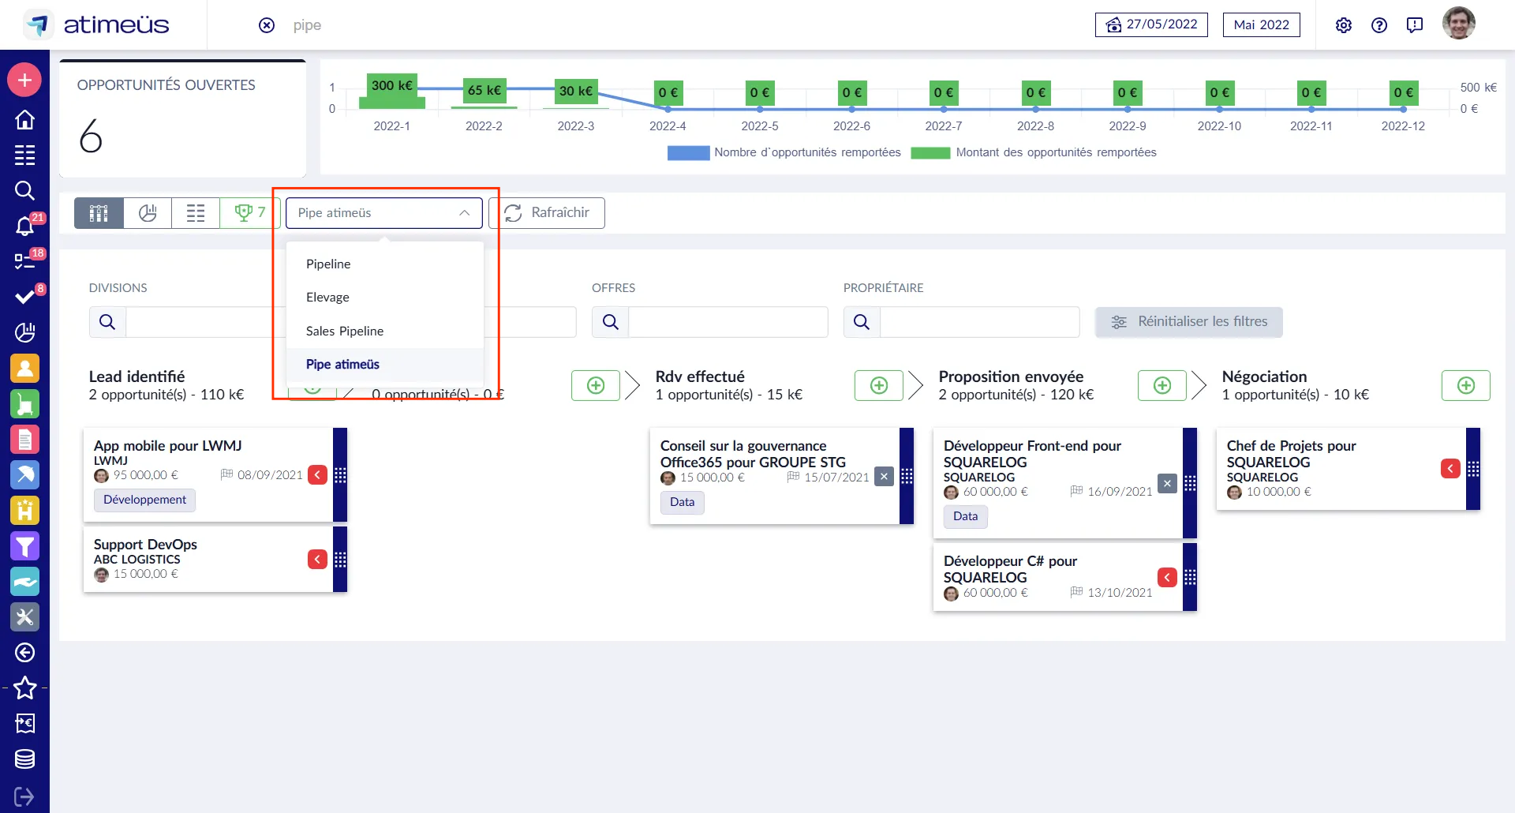
Task: Click the atimeüs logo
Action: [x=96, y=25]
